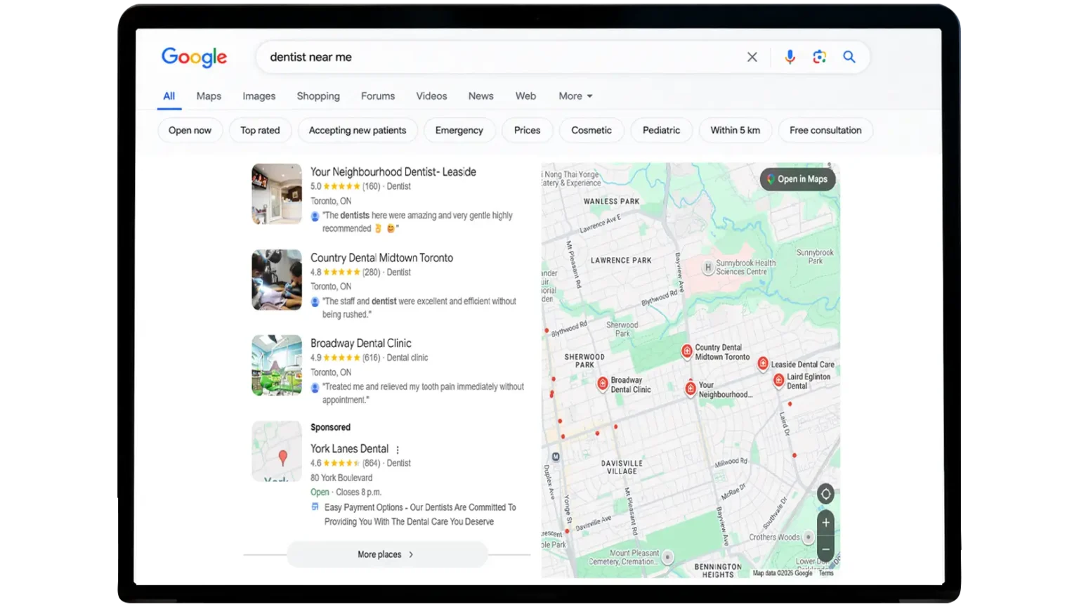This screenshot has height=607, width=1079.
Task: Switch to the Images tab
Action: [x=259, y=96]
